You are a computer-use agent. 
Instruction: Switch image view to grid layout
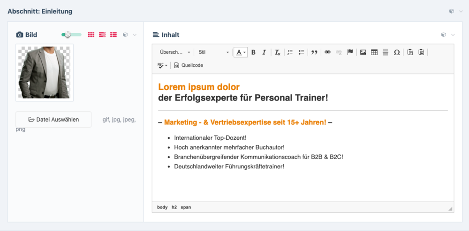click(91, 35)
